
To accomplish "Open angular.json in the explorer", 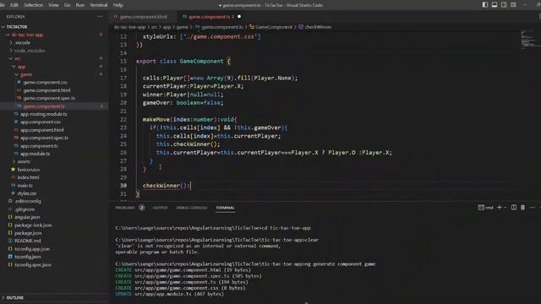I will coord(27,217).
